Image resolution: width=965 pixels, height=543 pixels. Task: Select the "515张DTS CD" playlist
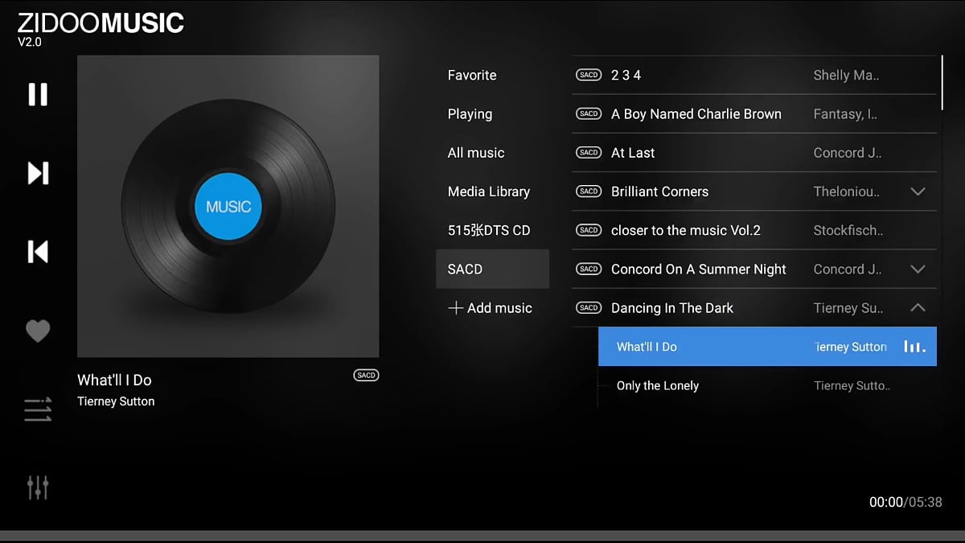click(x=488, y=229)
